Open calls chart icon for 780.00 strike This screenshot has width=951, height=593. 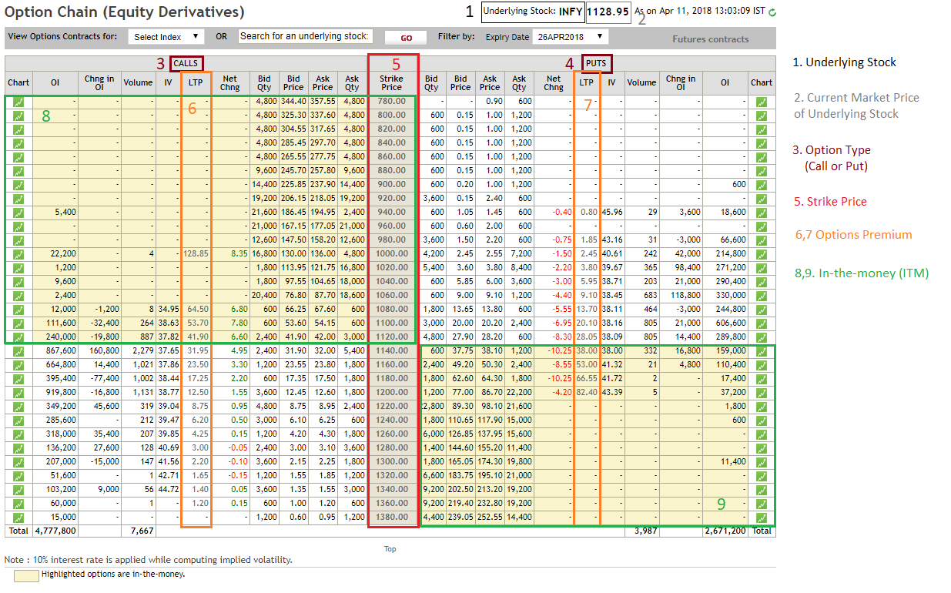(18, 102)
